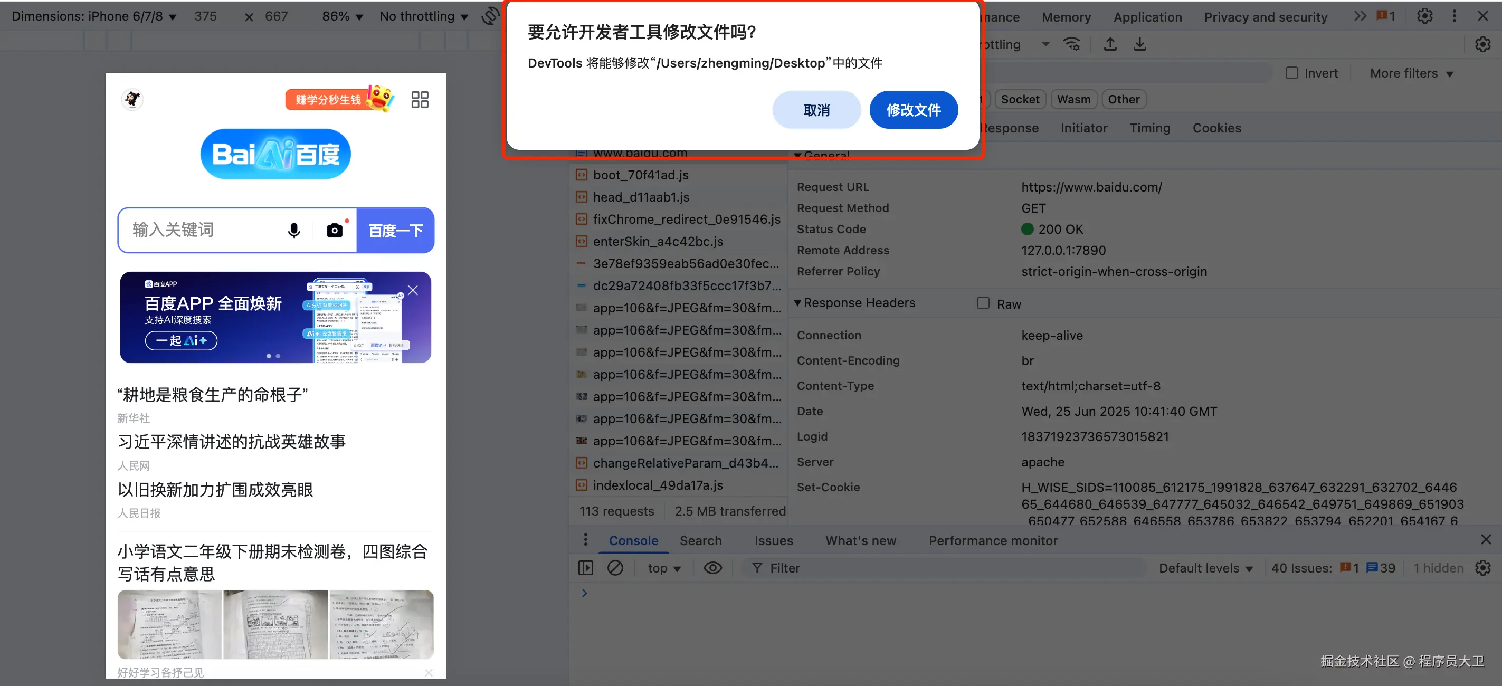
Task: Click the rotate device orientation icon
Action: pos(490,16)
